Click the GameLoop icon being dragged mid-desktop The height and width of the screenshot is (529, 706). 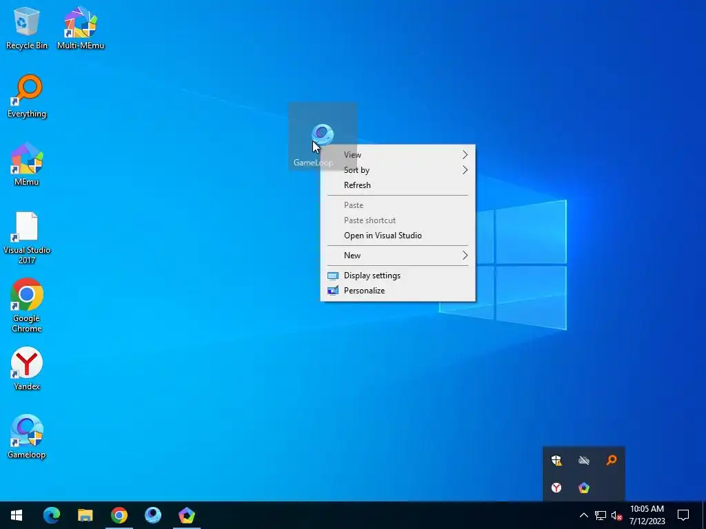(323, 135)
